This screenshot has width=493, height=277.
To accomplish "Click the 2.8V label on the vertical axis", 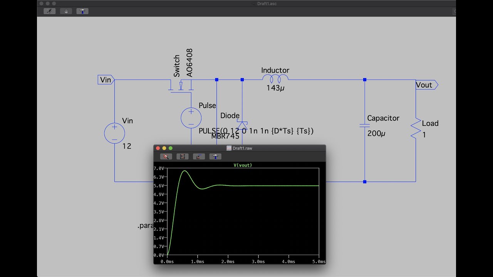I will tap(159, 220).
